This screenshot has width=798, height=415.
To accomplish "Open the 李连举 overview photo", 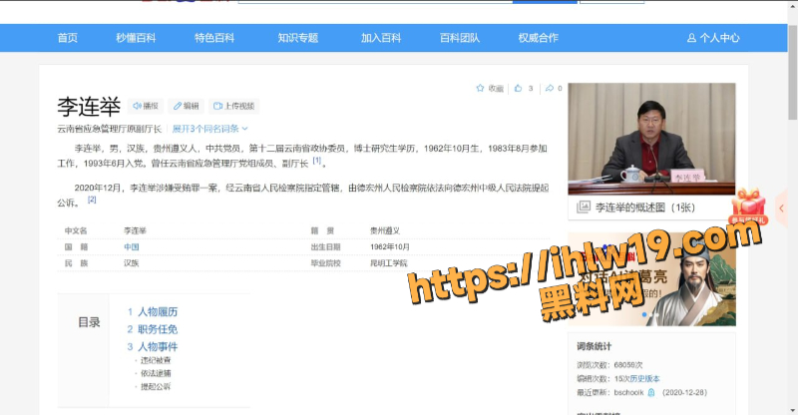I will point(651,139).
